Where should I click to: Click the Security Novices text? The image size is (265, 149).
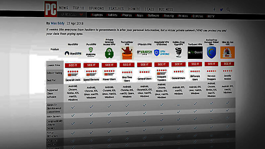pos(228,77)
